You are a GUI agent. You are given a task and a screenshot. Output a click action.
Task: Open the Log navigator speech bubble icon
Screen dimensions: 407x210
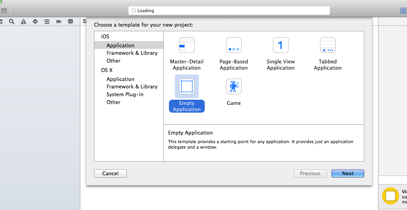[71, 22]
